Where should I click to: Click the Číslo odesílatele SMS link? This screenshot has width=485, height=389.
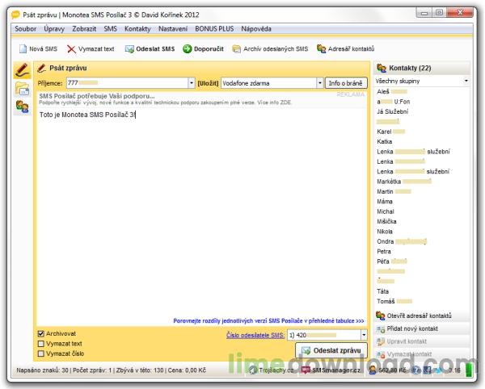[x=255, y=335]
